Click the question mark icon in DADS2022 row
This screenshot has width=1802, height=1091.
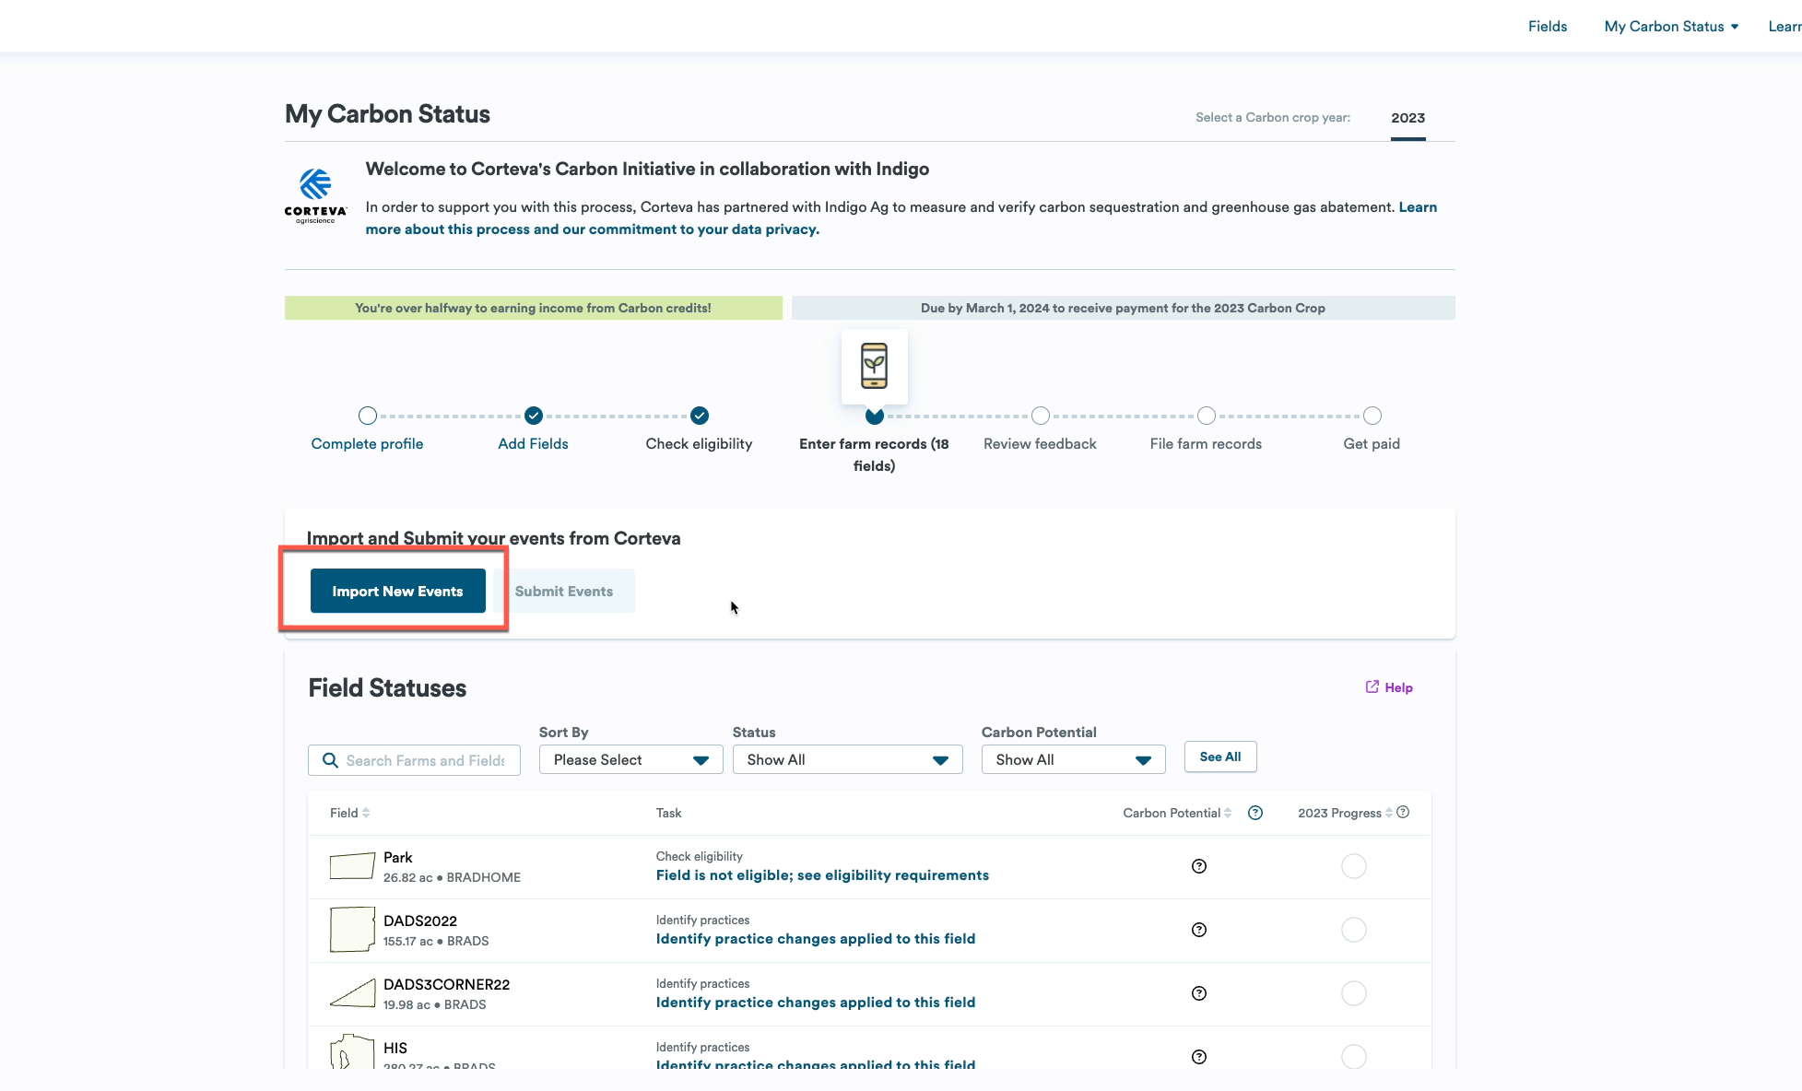(x=1198, y=930)
